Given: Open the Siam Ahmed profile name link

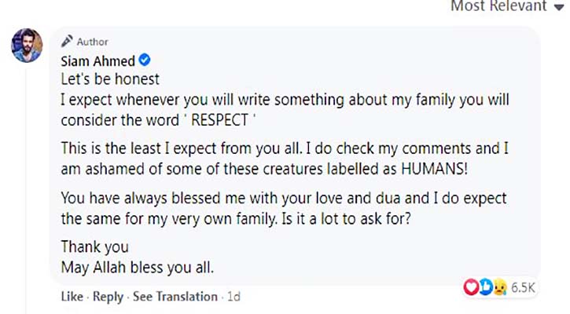Looking at the screenshot, I should [x=97, y=60].
